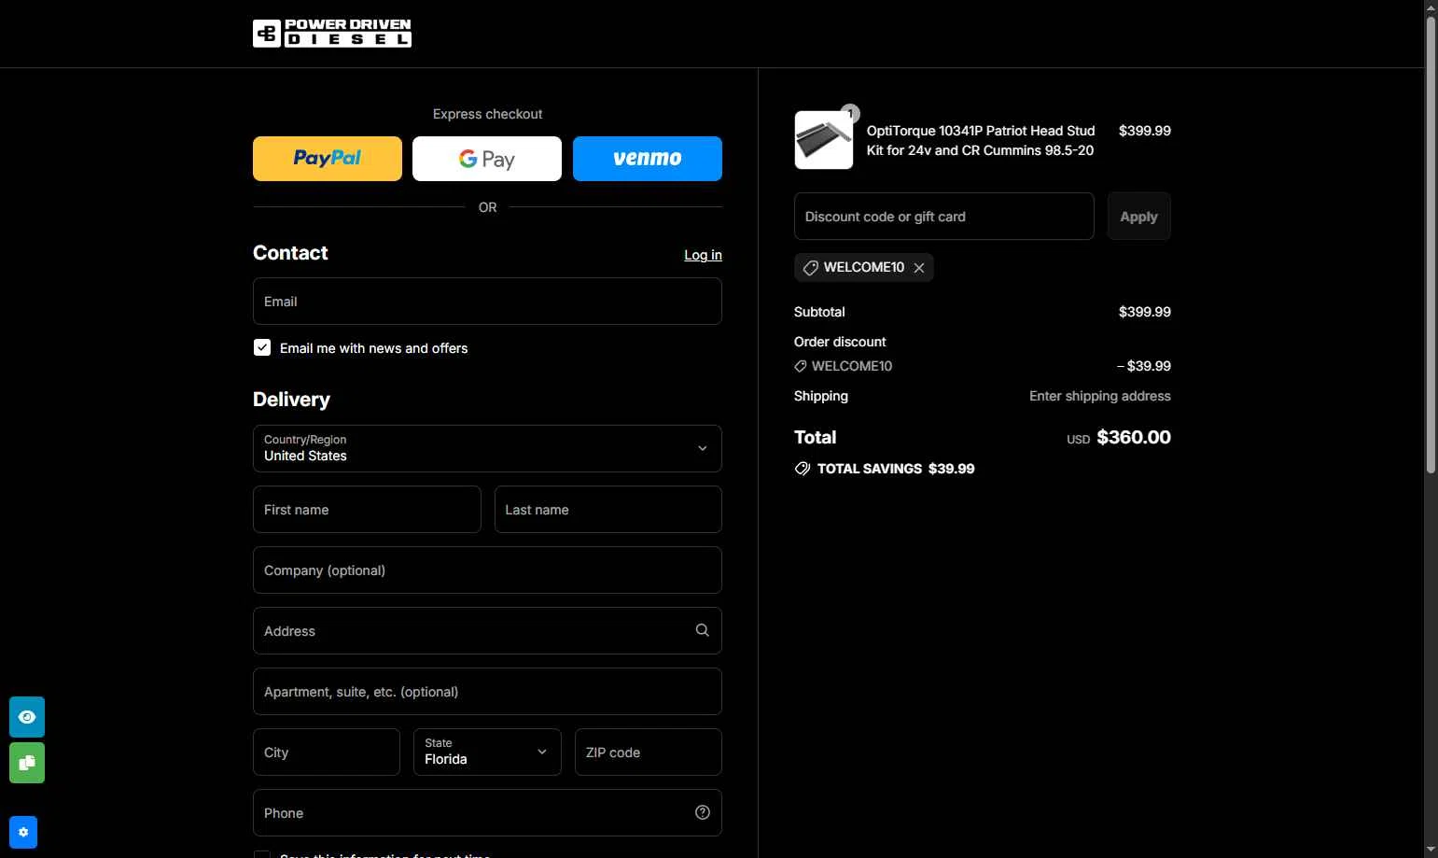Click the First name field
Screen dimensions: 1438x858
(x=367, y=510)
